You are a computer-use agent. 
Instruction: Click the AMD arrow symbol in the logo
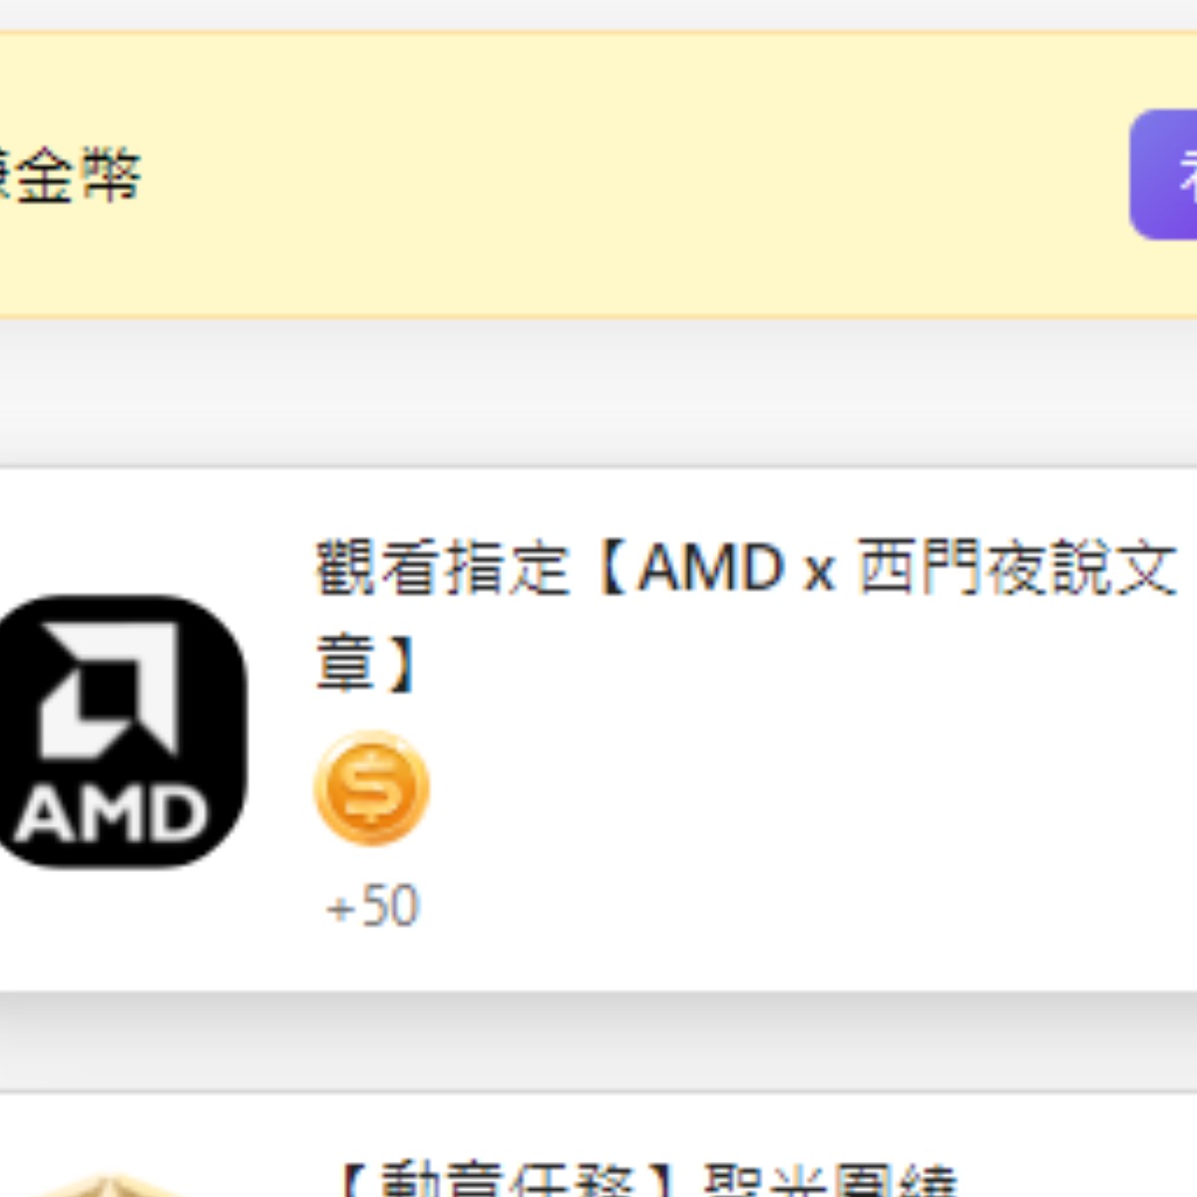(108, 690)
